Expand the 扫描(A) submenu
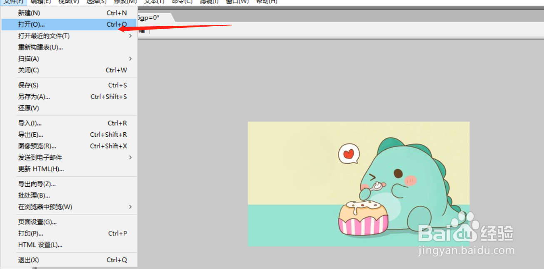 coord(69,59)
